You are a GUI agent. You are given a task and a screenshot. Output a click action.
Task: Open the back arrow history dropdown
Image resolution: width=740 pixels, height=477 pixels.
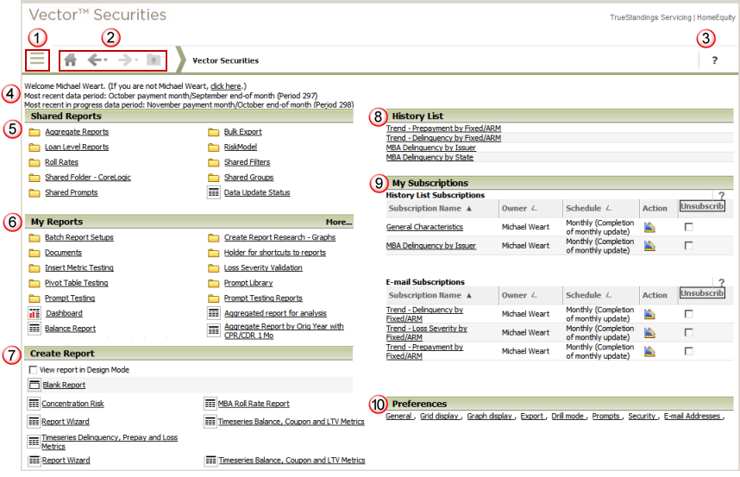(106, 60)
